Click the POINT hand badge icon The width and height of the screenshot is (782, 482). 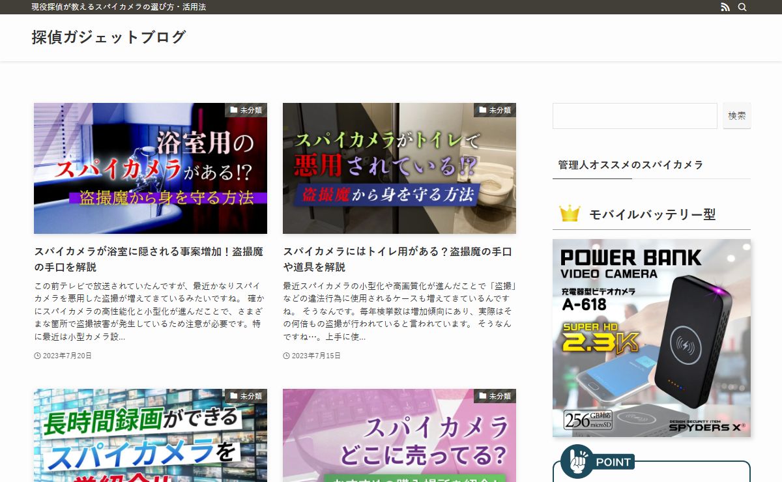click(577, 461)
